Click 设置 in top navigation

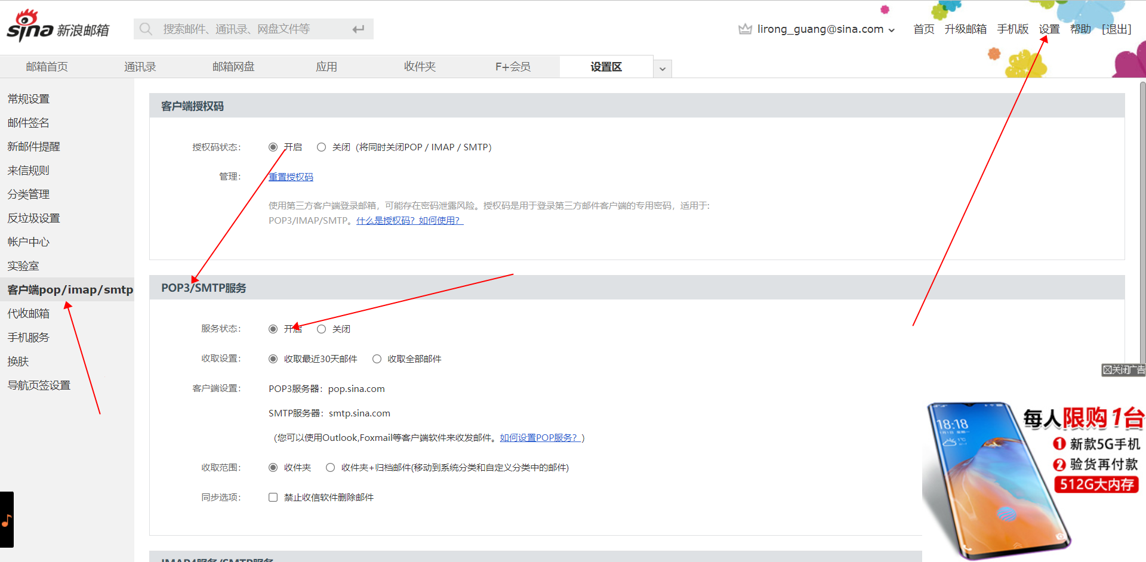1049,29
